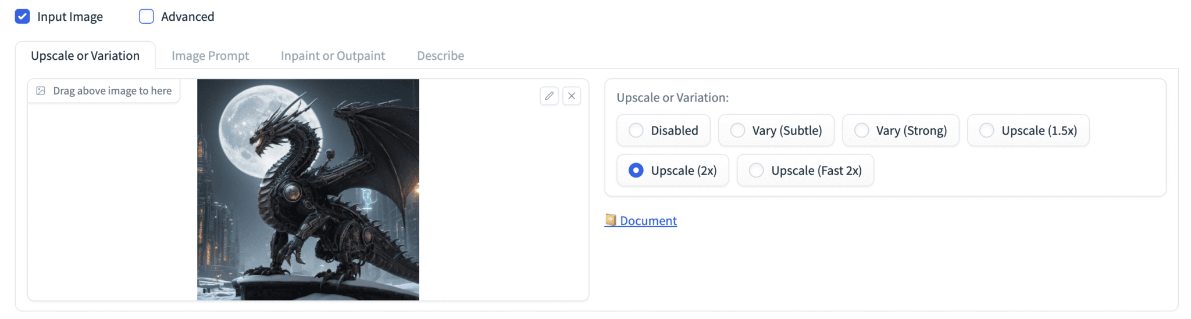
Task: Click the document book icon
Action: (x=611, y=220)
